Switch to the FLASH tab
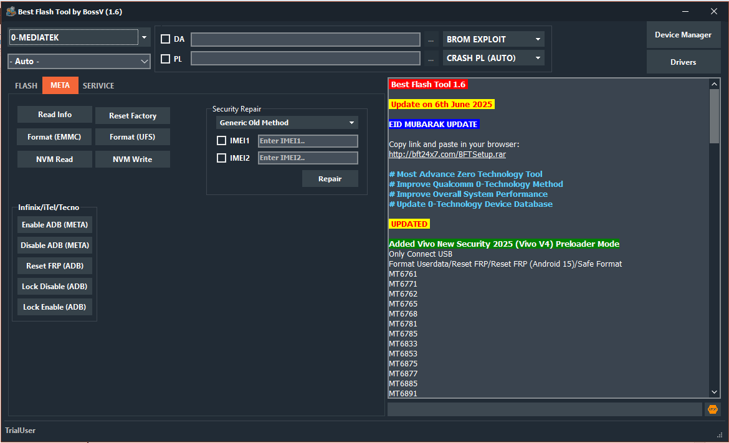This screenshot has width=729, height=443. 26,86
